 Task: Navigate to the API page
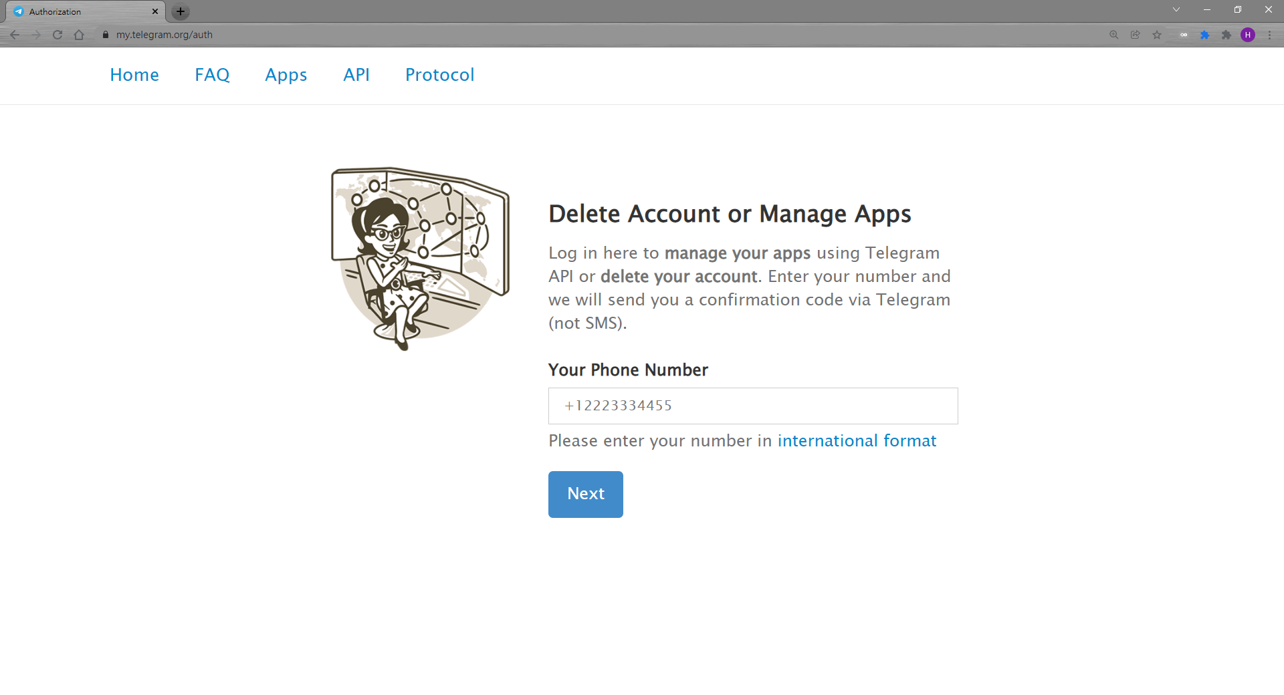coord(356,75)
